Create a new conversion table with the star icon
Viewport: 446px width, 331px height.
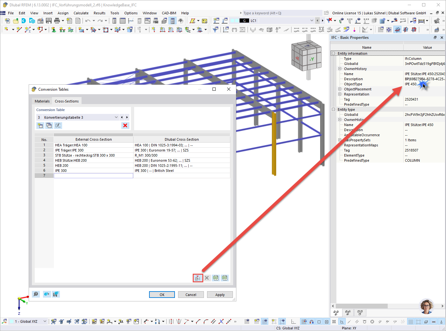click(40, 125)
